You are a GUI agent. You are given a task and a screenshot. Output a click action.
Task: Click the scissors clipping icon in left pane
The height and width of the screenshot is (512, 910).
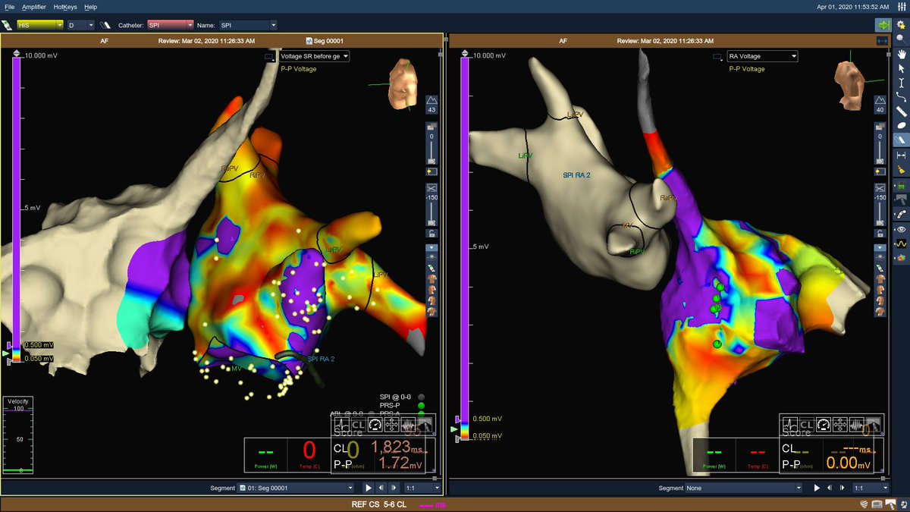[431, 188]
